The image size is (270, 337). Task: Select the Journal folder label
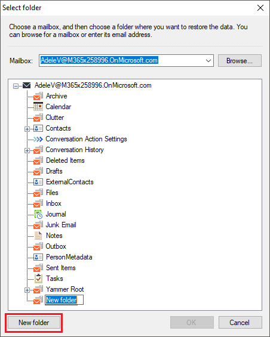(56, 214)
